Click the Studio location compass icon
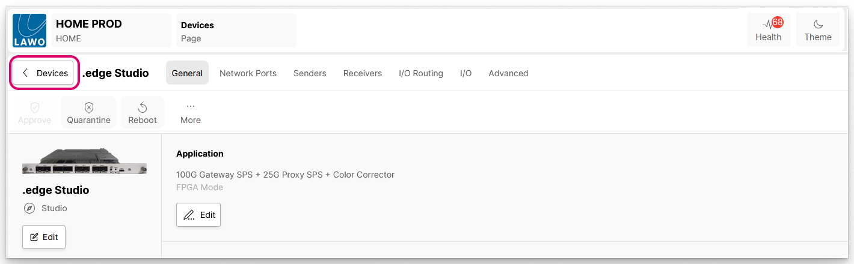The width and height of the screenshot is (854, 264). tap(29, 208)
